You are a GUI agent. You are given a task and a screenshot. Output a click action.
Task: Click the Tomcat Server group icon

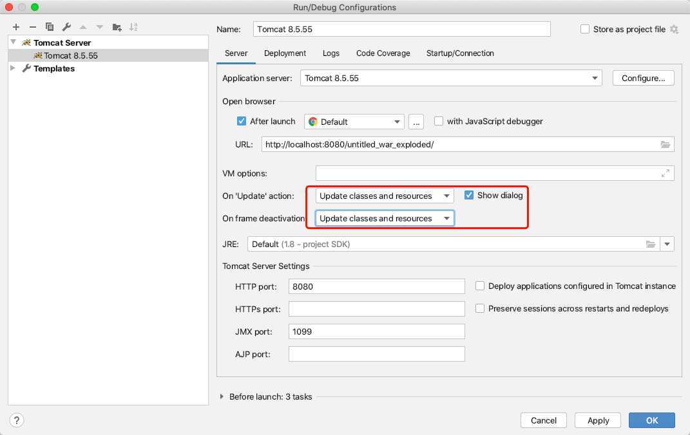[26, 42]
